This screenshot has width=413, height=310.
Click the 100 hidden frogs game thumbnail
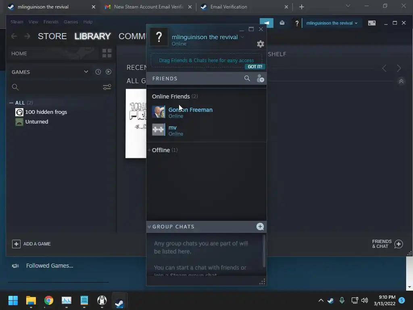tap(136, 124)
